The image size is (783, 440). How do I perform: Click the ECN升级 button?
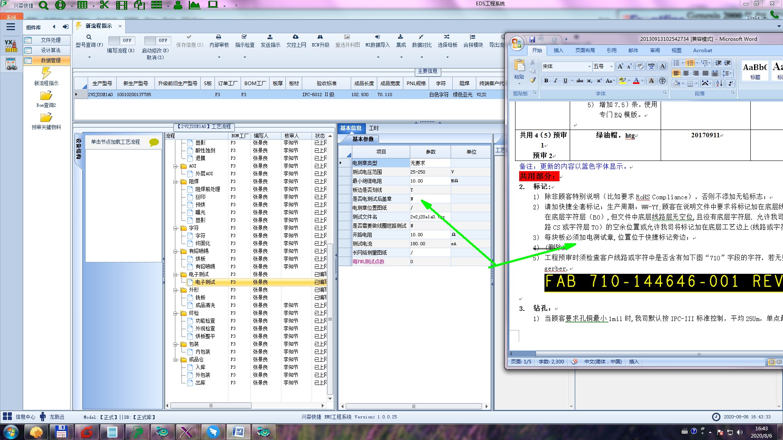pos(320,41)
